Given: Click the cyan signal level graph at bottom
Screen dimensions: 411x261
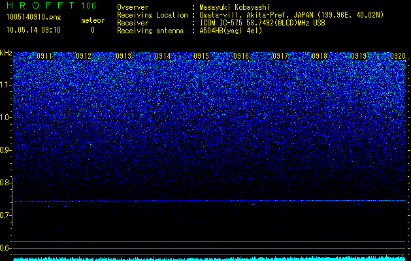Looking at the screenshot, I should pyautogui.click(x=210, y=258).
